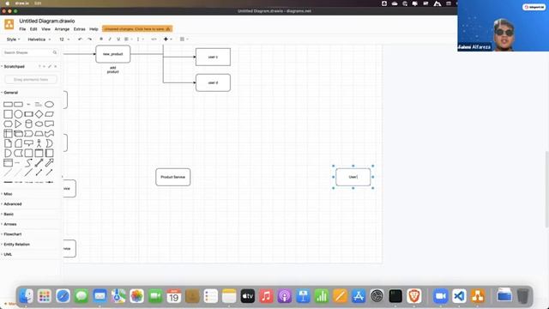Viewport: 549px width, 309px height.
Task: Open Visual Studio Code from the Dock
Action: click(x=460, y=296)
